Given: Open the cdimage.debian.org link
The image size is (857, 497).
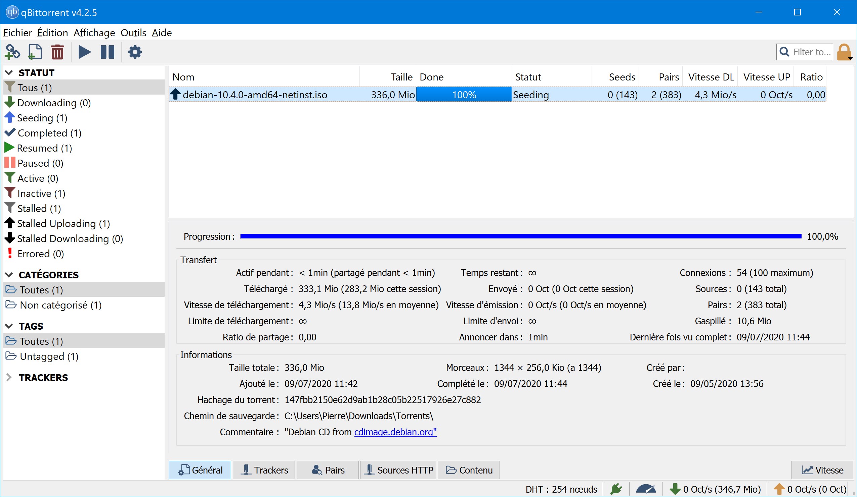Looking at the screenshot, I should [x=395, y=432].
